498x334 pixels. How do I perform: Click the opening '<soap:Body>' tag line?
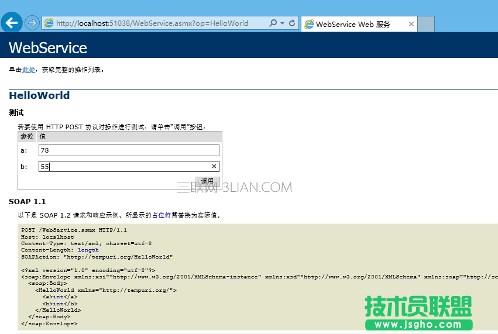[x=47, y=283]
